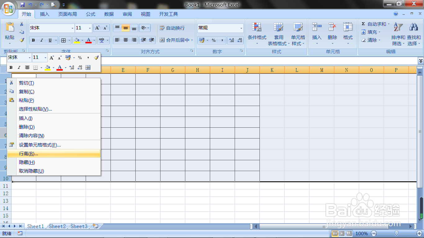
Task: Increase indent in alignment group
Action: click(151, 40)
